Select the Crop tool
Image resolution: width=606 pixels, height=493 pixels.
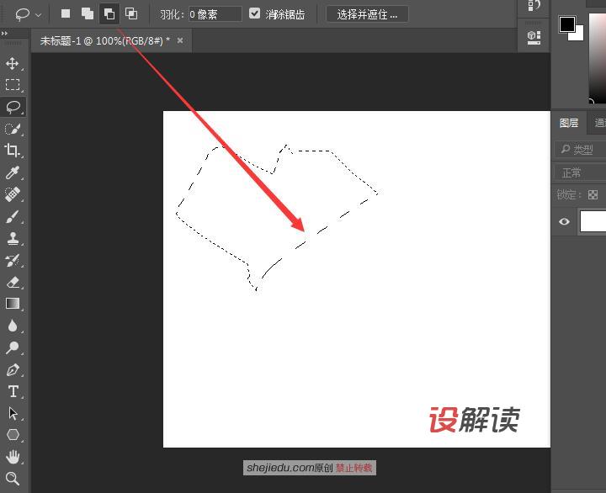(13, 151)
